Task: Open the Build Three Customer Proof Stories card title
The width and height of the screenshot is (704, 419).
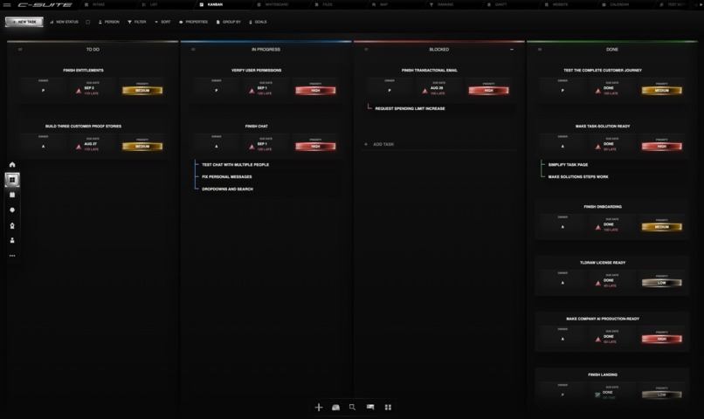Action: click(84, 127)
